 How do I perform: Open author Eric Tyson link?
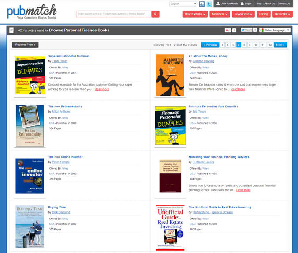pos(199,112)
